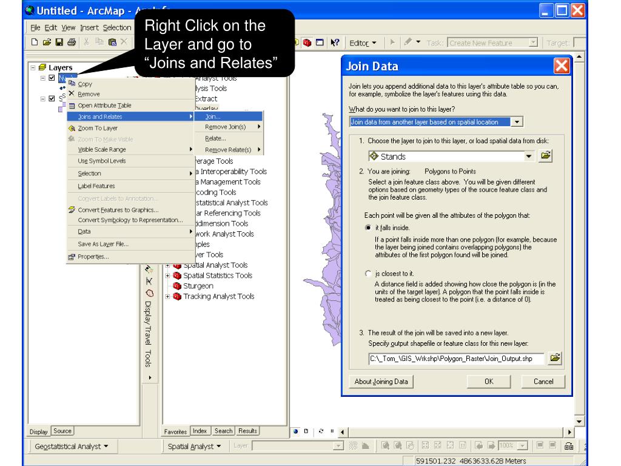Click the Sturgeon toolbox icon
This screenshot has width=621, height=466.
point(177,286)
